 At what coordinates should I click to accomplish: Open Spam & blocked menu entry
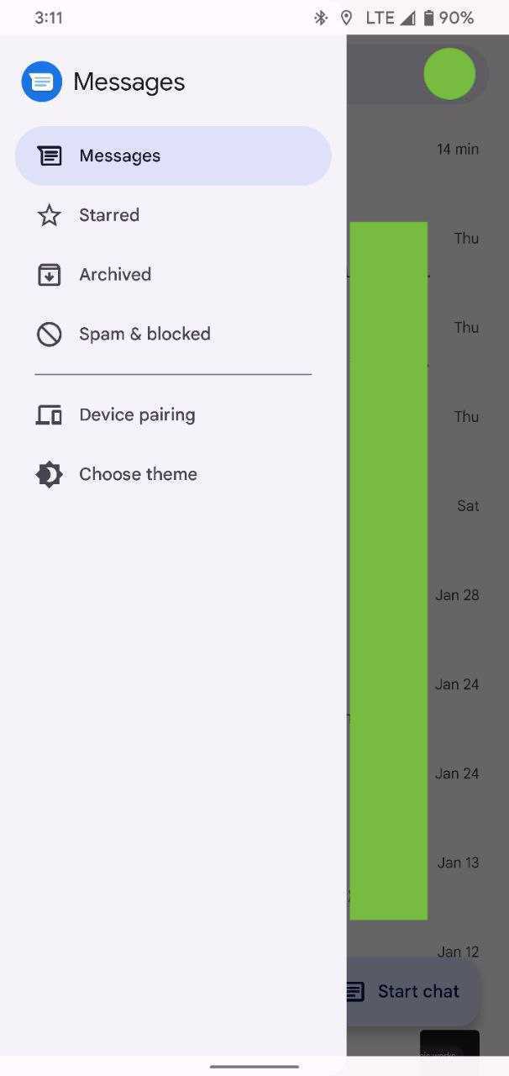point(144,334)
